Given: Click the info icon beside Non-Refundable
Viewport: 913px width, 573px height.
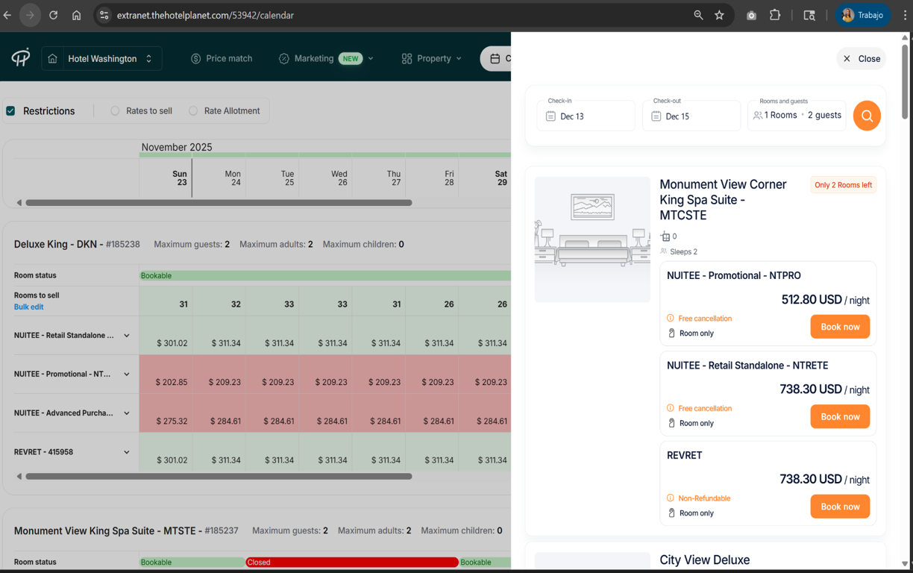Looking at the screenshot, I should pyautogui.click(x=670, y=498).
